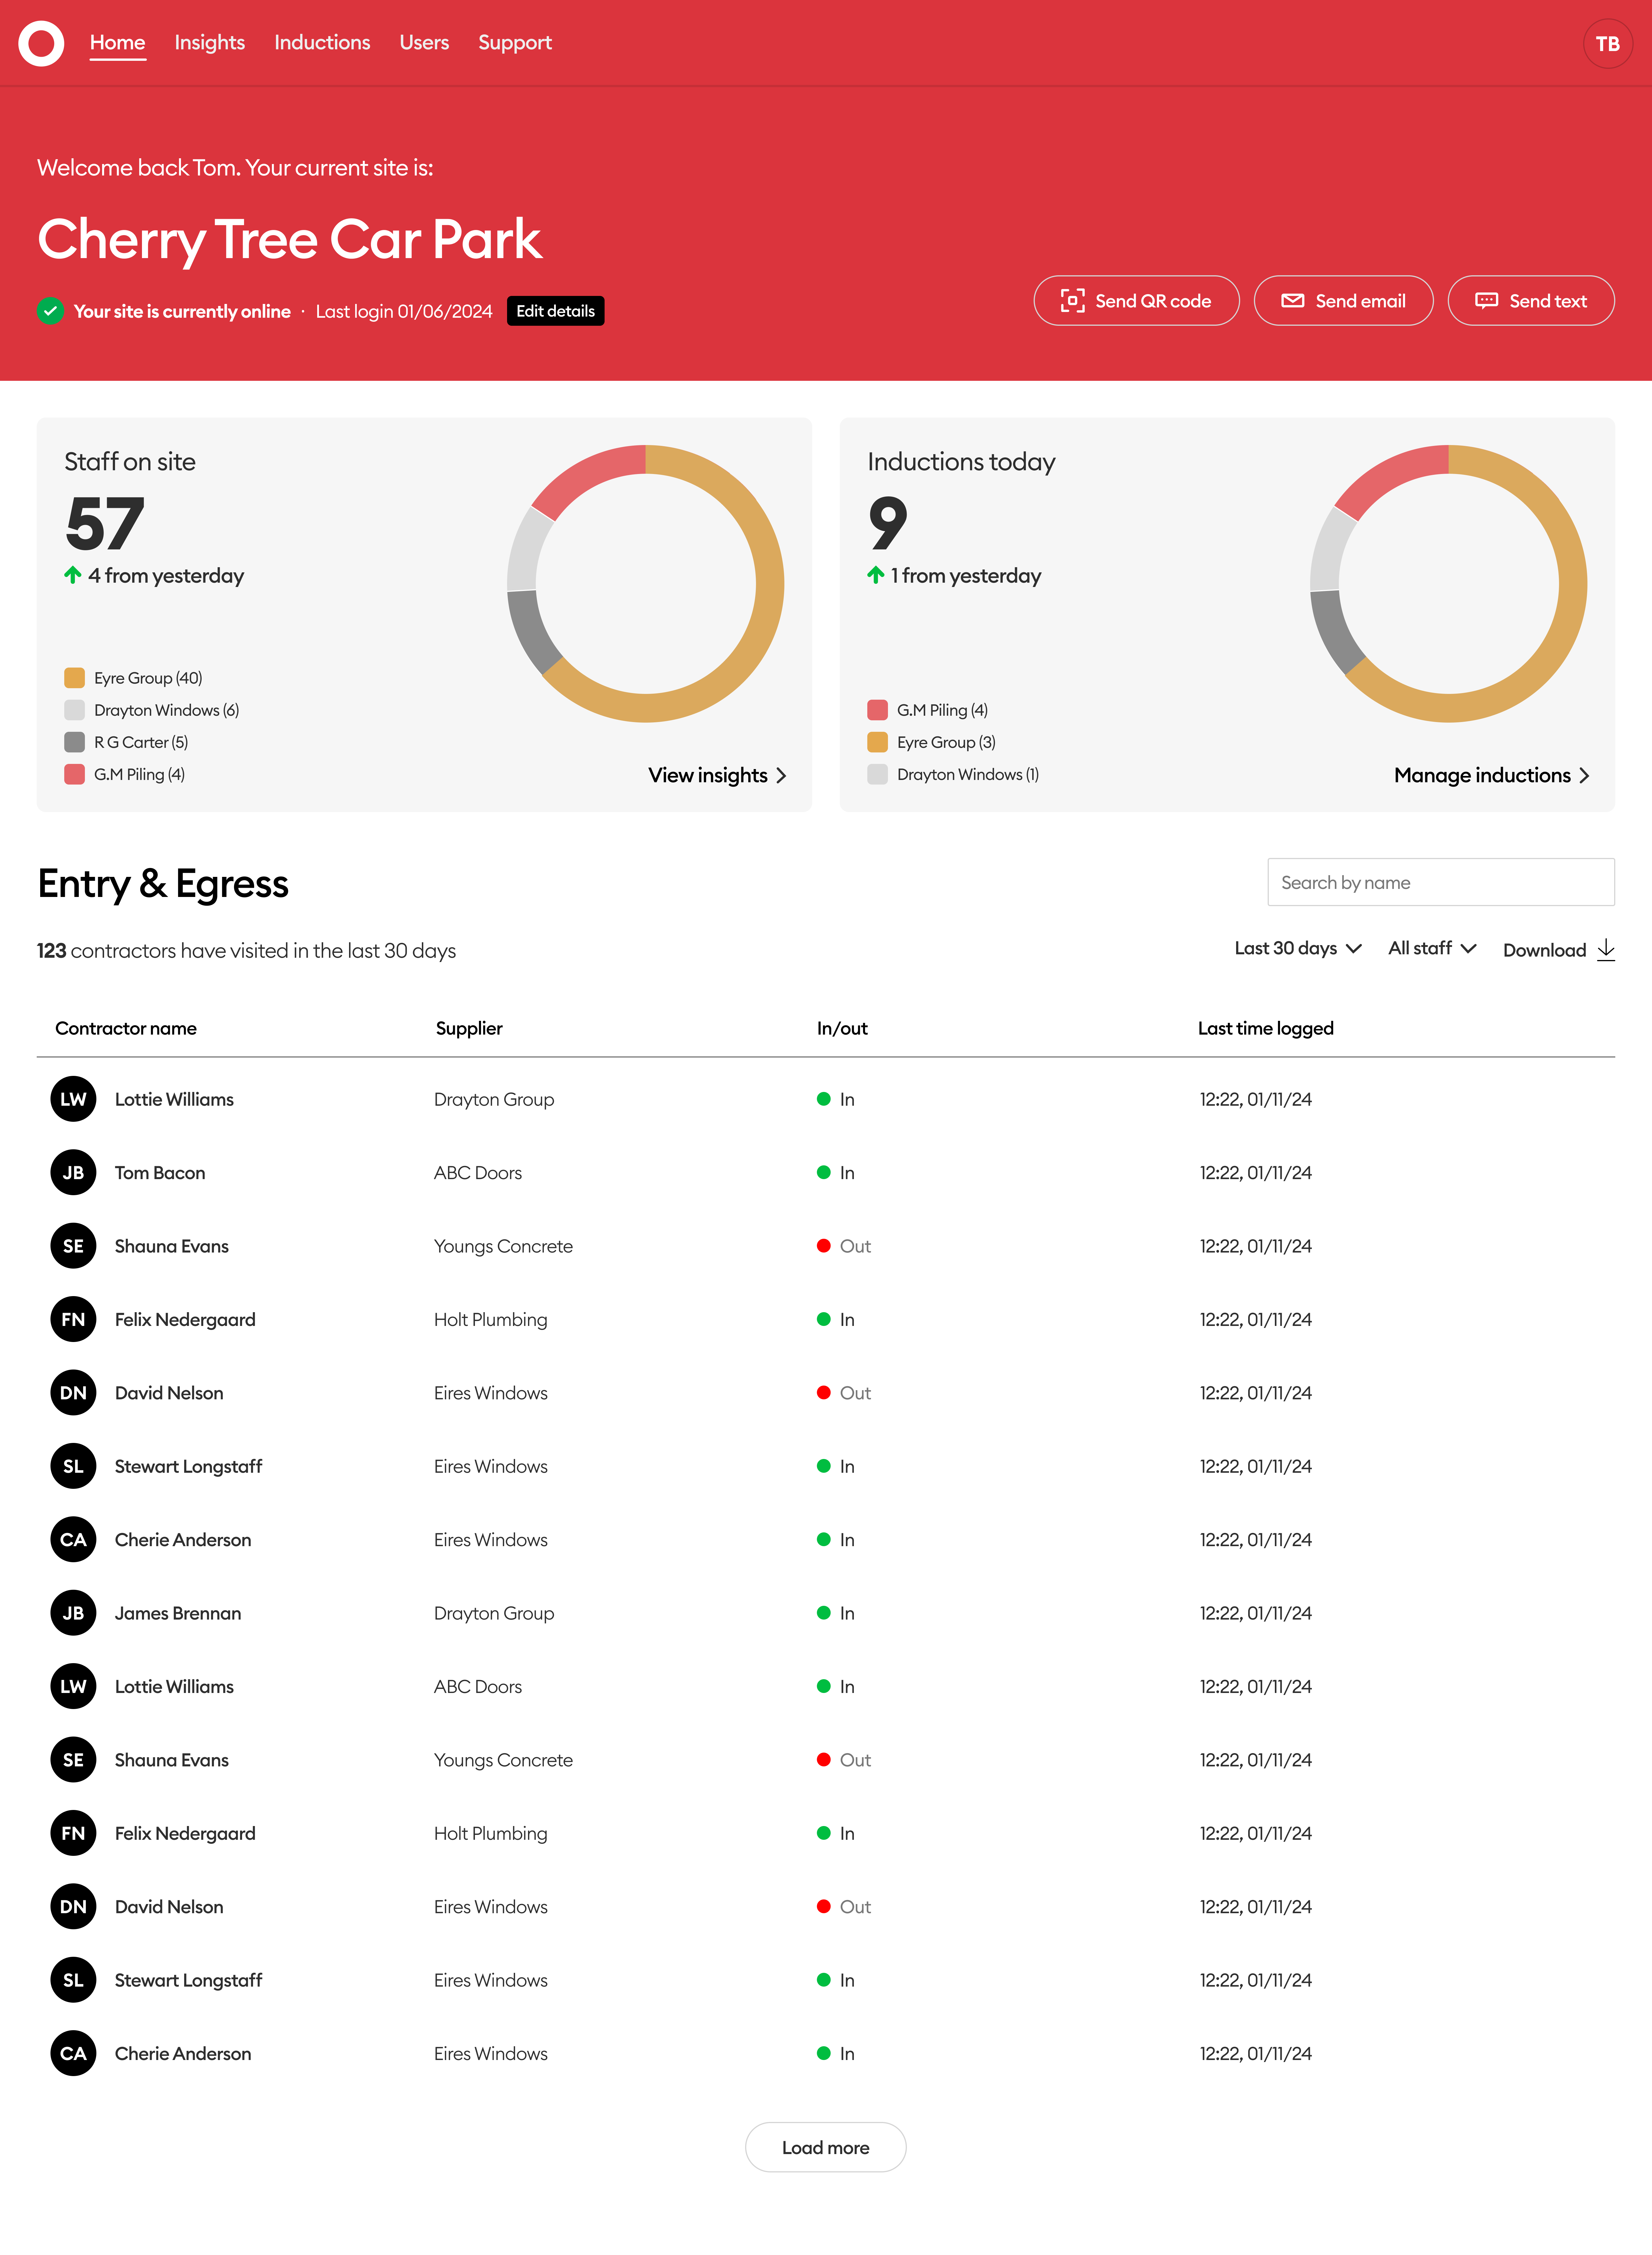Screen dimensions: 1652x2255
Task: Click the green In status dot for Tom Bacon
Action: pos(824,1173)
